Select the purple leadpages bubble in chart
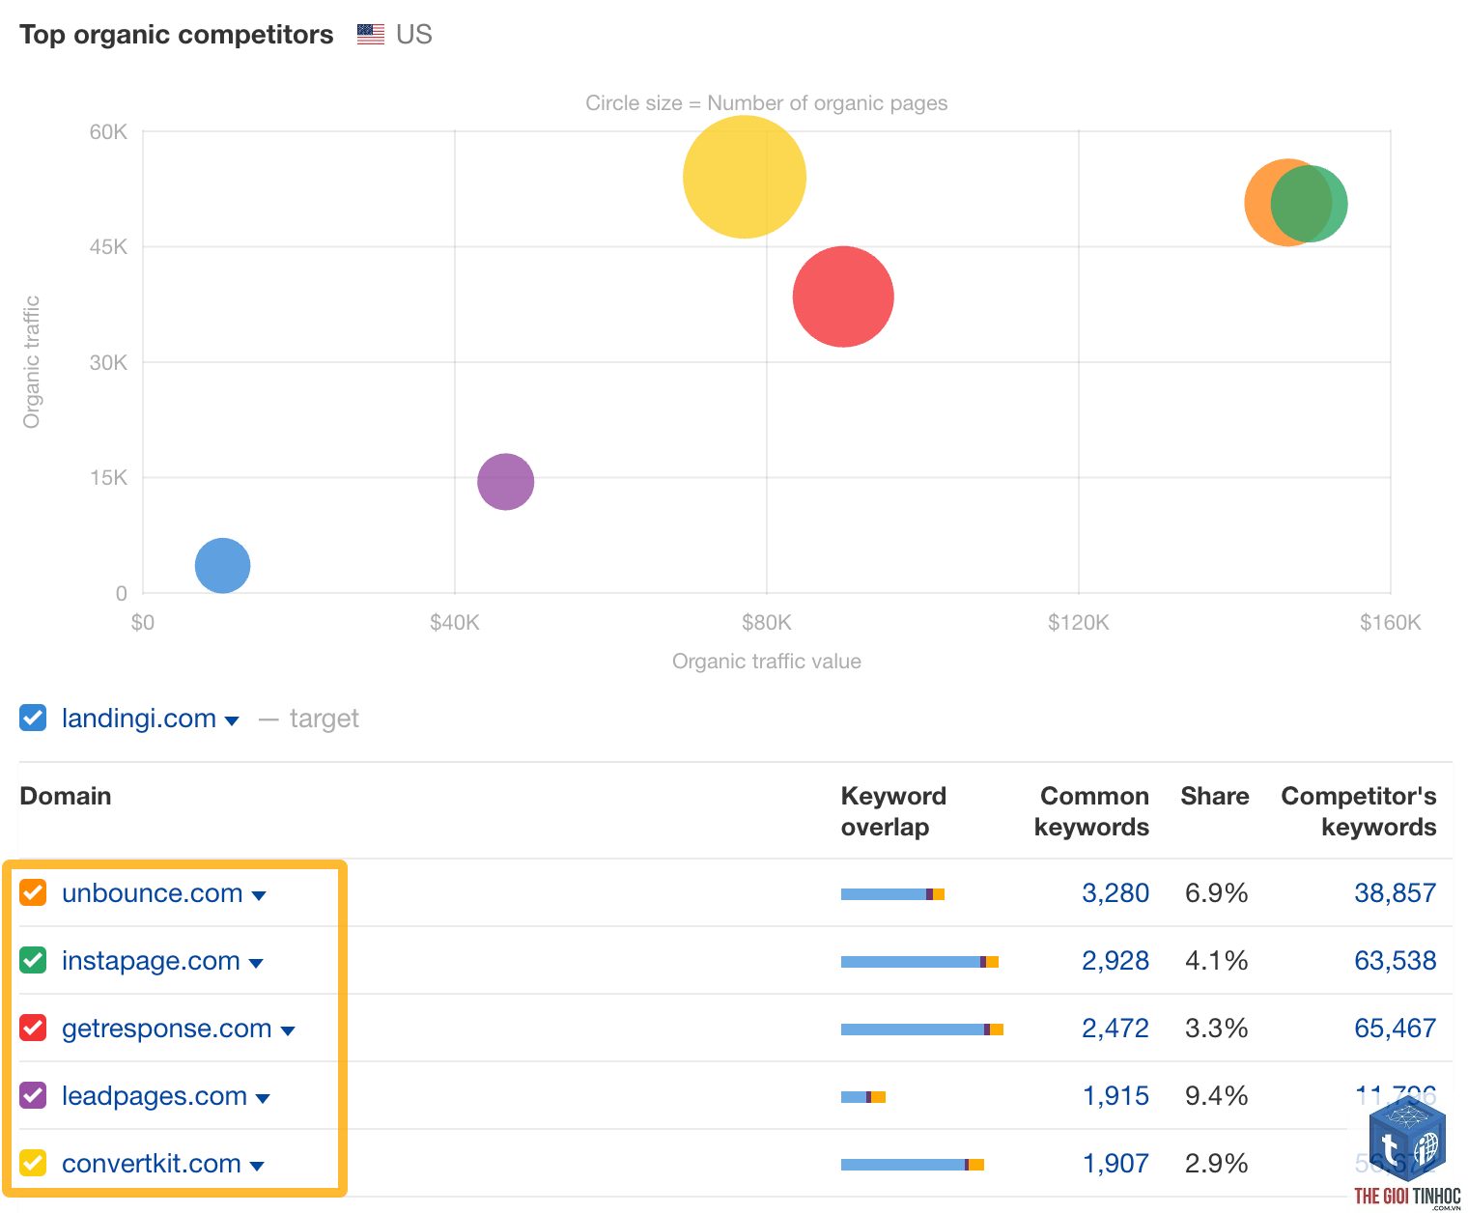Image resolution: width=1468 pixels, height=1213 pixels. [x=505, y=481]
